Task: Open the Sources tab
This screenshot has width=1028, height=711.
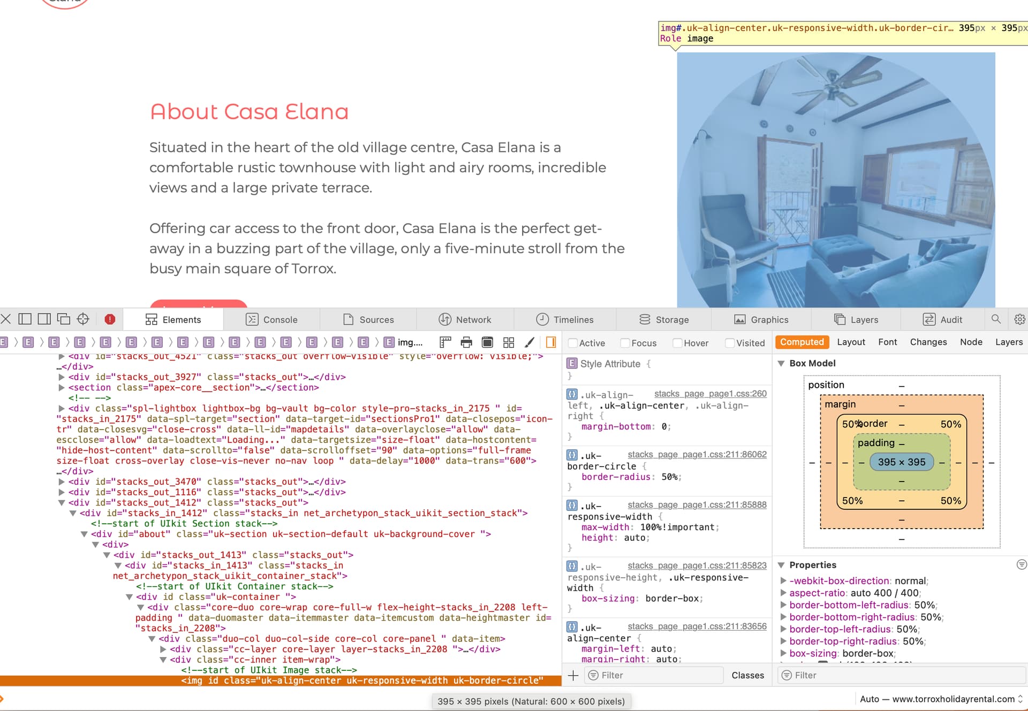Action: tap(368, 319)
